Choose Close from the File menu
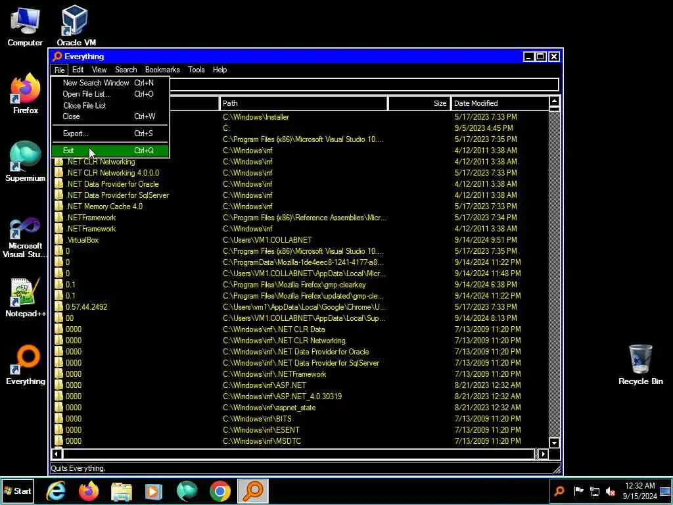 (110, 116)
